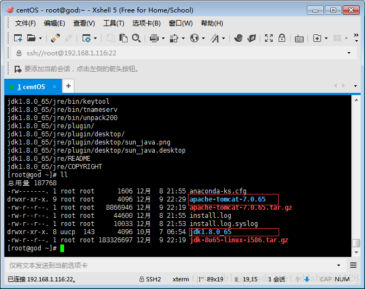Screen dimensions: 365x289
Task: Launch the Xftp swirl icon
Action: [238, 38]
